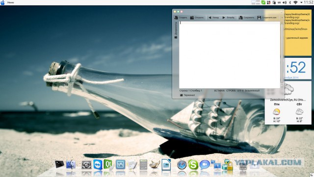Click the "Строка: 1 Столбец: 1" status entry
The image size is (314, 177).
tap(191, 91)
